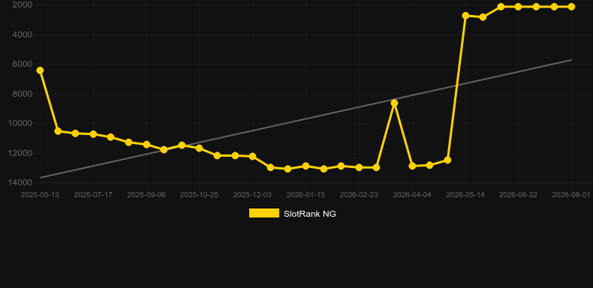The image size is (593, 288).
Task: Click the x-axis label 2025-07-17
Action: (93, 195)
